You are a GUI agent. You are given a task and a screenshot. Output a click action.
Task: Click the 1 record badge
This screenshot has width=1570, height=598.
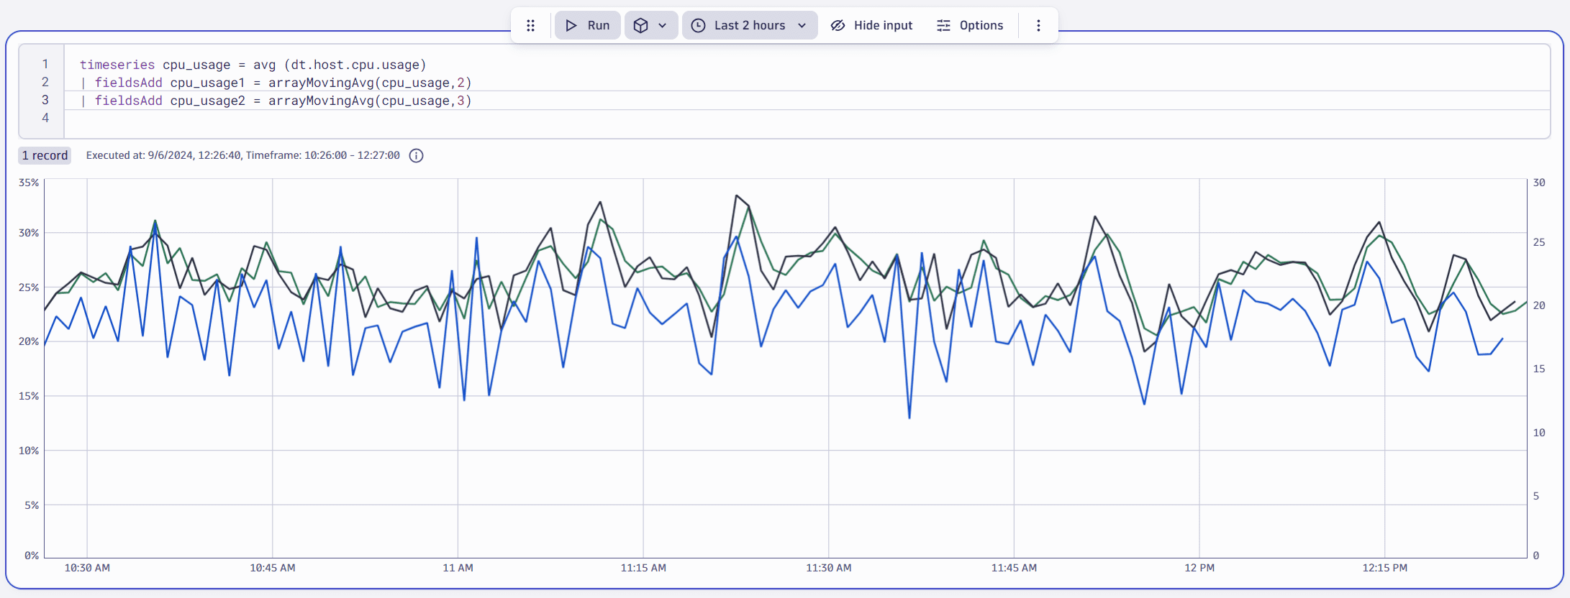pos(45,155)
